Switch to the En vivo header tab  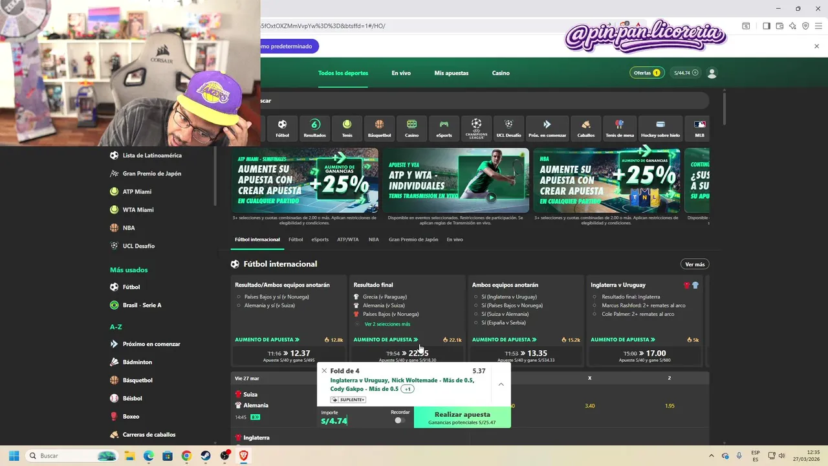pos(401,73)
